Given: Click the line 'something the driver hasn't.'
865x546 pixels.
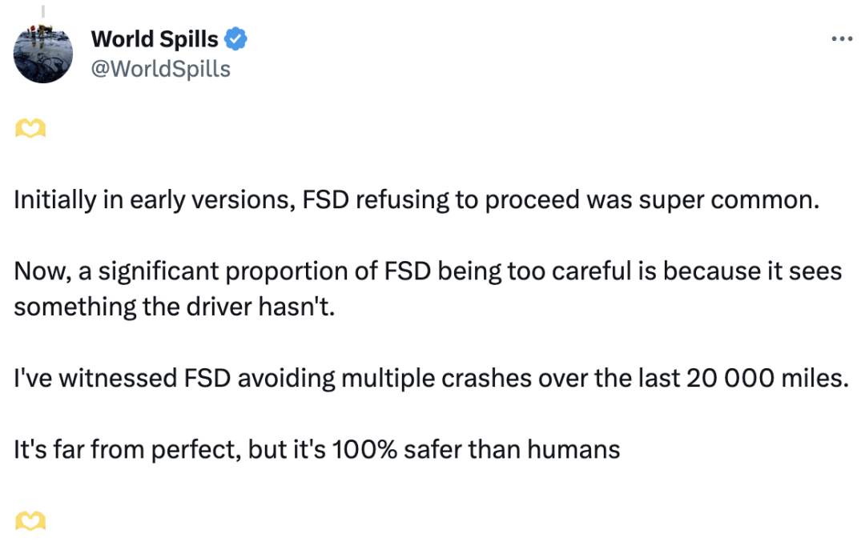Looking at the screenshot, I should [175, 307].
